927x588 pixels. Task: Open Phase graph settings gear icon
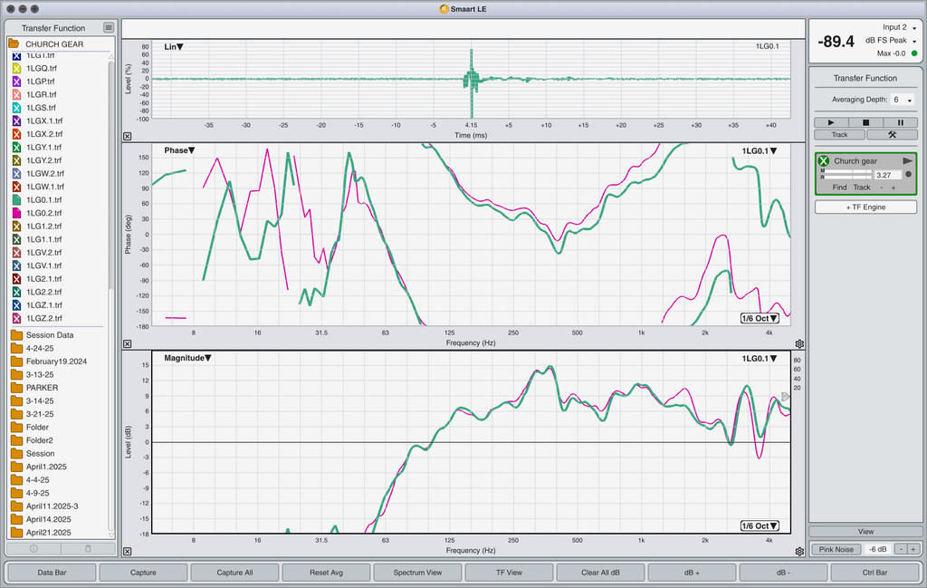[799, 343]
